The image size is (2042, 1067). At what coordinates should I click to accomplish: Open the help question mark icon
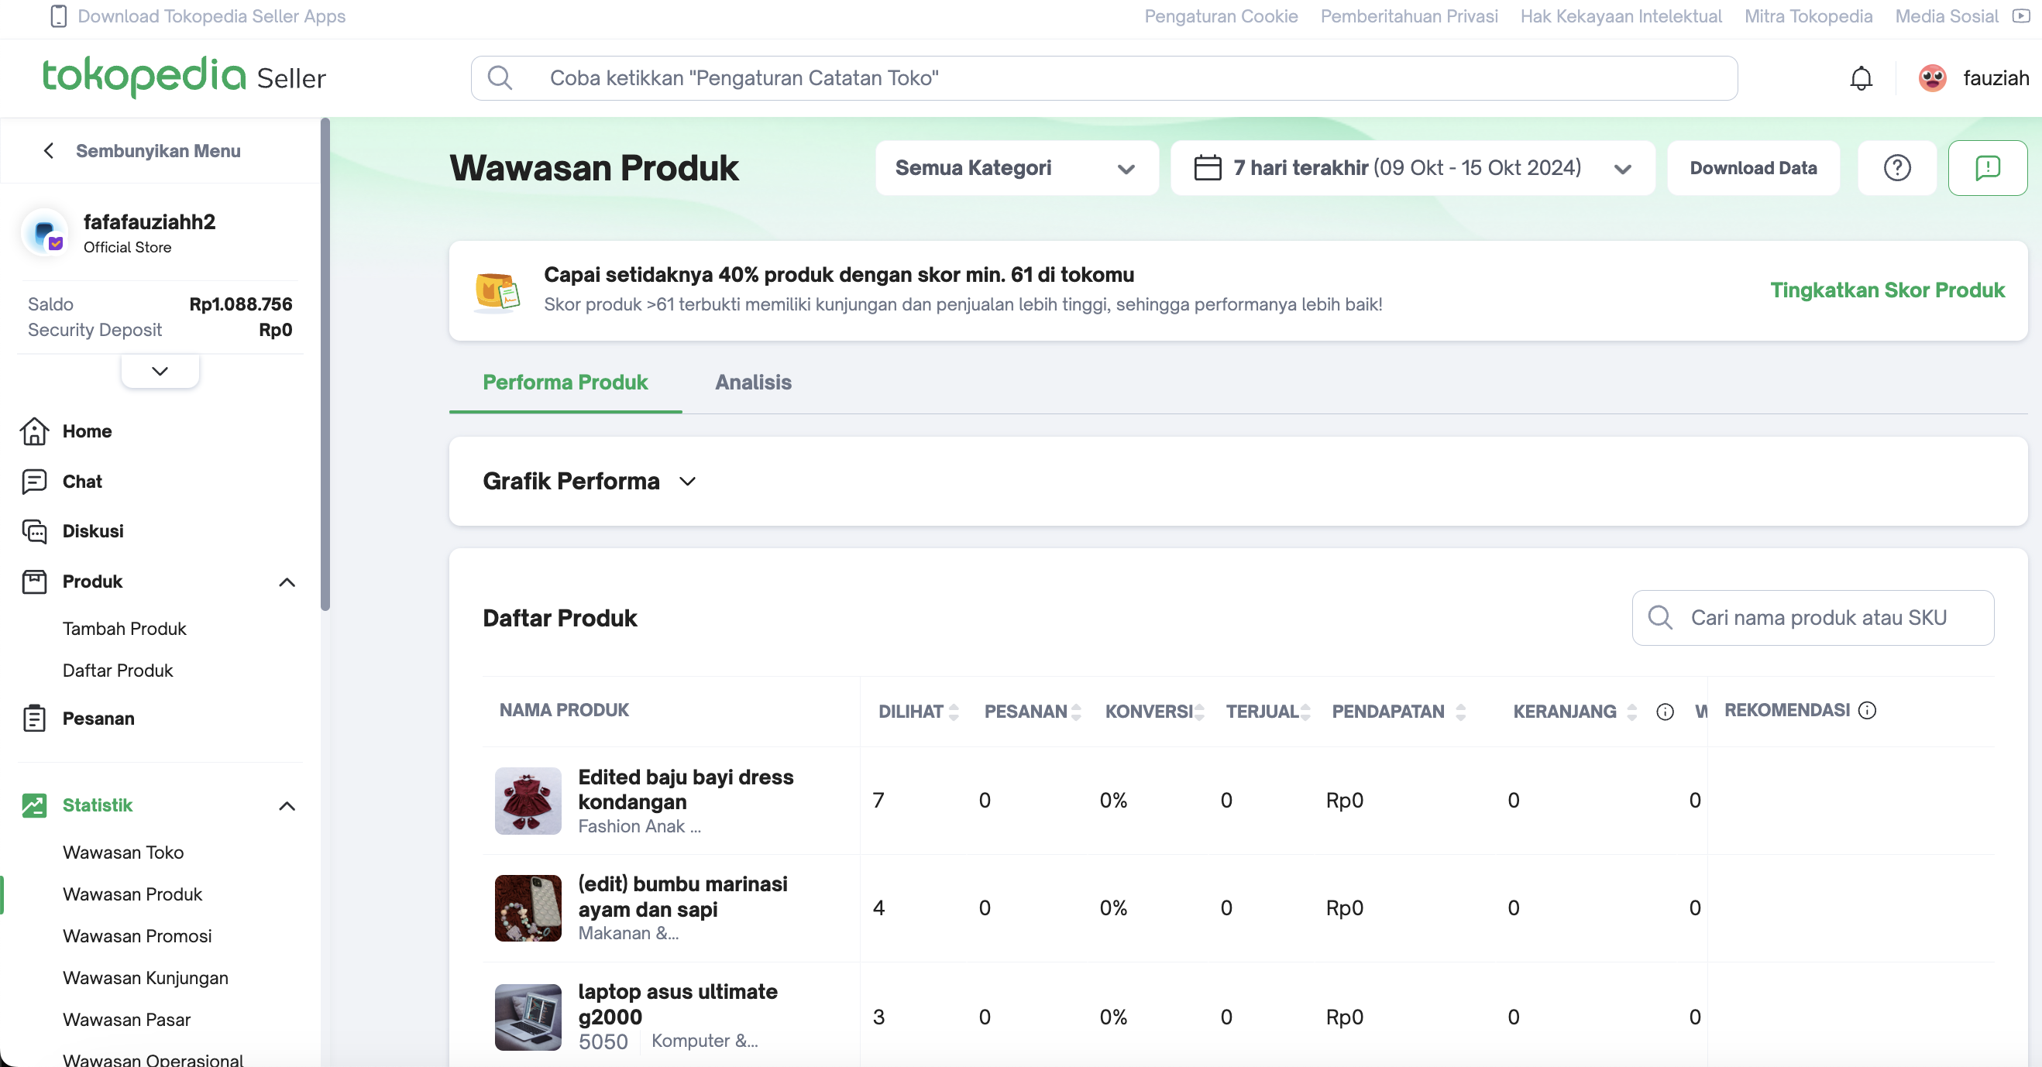pos(1897,168)
